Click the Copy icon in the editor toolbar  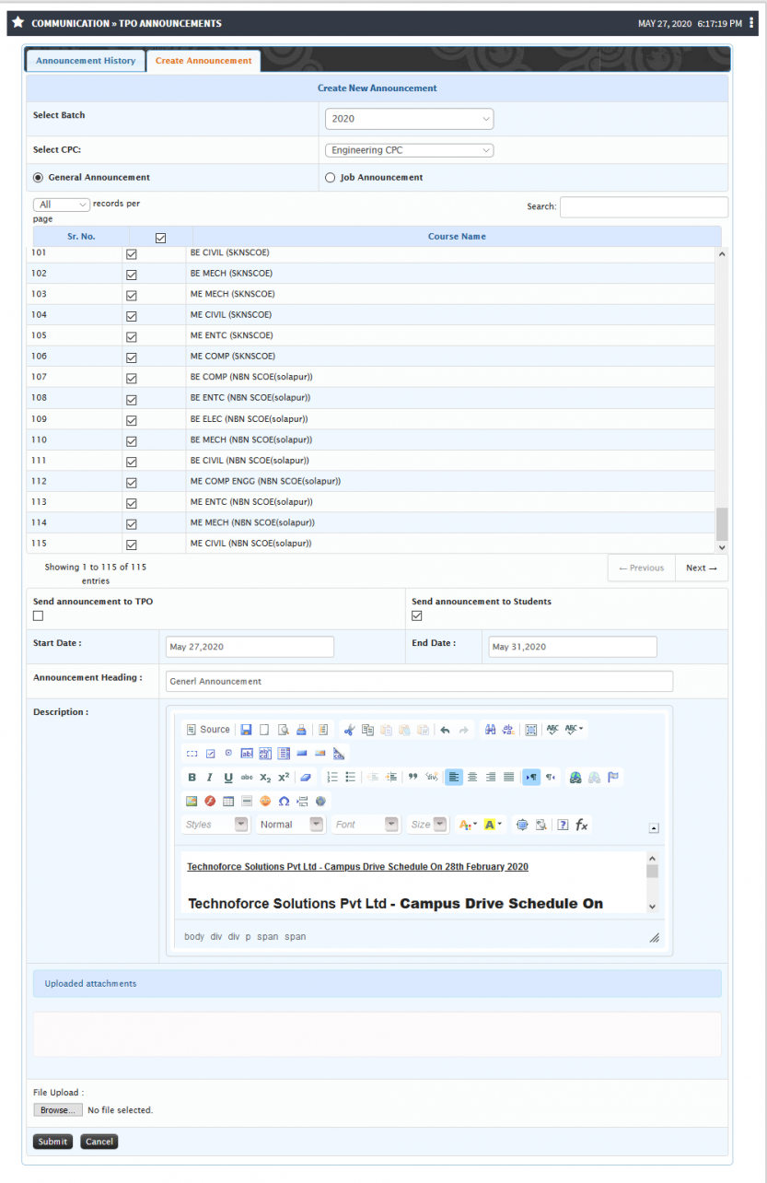click(367, 730)
